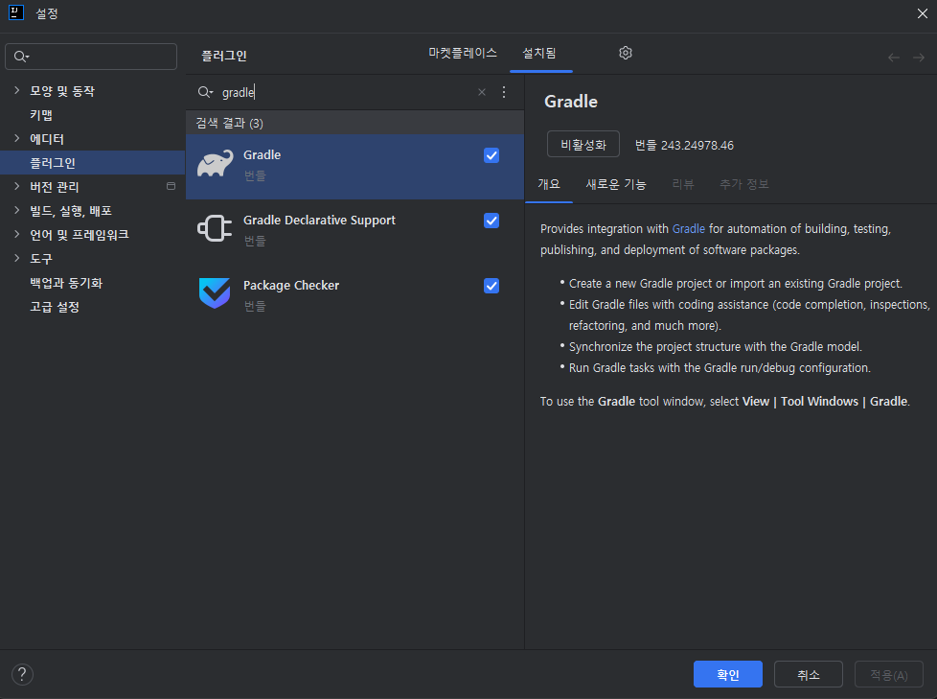Image resolution: width=937 pixels, height=699 pixels.
Task: Open the 개요 tab
Action: point(549,184)
